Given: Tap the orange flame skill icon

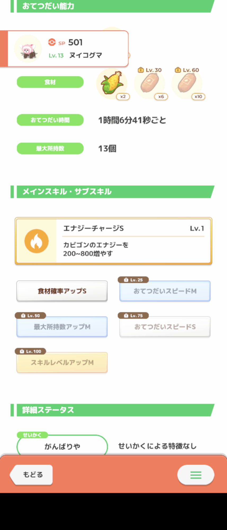Looking at the screenshot, I should (x=37, y=241).
